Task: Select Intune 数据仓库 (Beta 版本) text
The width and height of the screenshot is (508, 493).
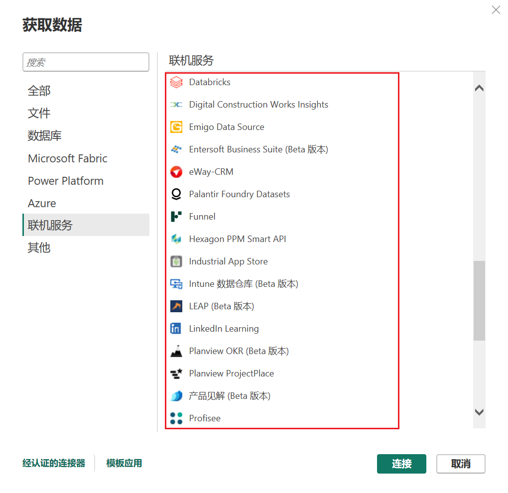Action: (x=244, y=284)
